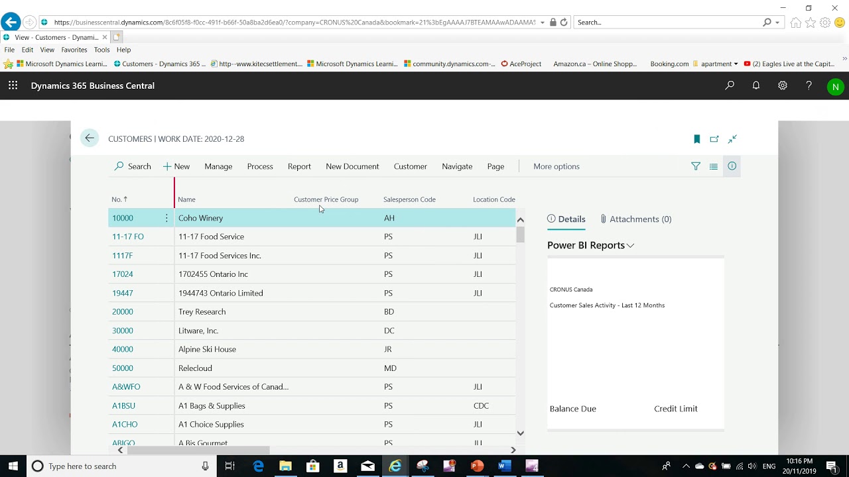Sort by the No. column header
This screenshot has width=849, height=477.
119,199
